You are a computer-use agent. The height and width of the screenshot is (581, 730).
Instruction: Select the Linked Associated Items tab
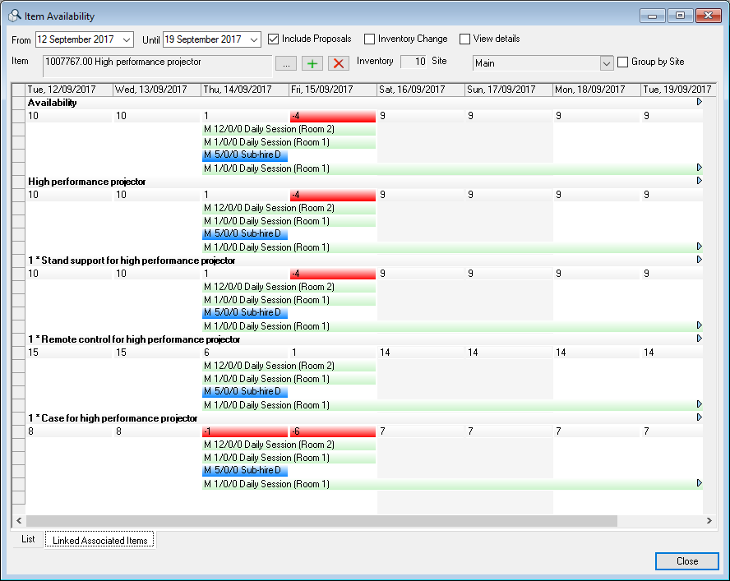point(99,540)
